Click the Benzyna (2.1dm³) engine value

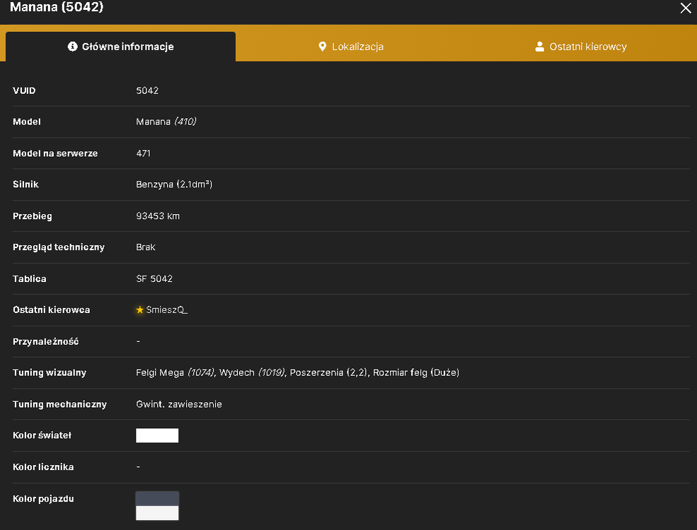point(174,184)
